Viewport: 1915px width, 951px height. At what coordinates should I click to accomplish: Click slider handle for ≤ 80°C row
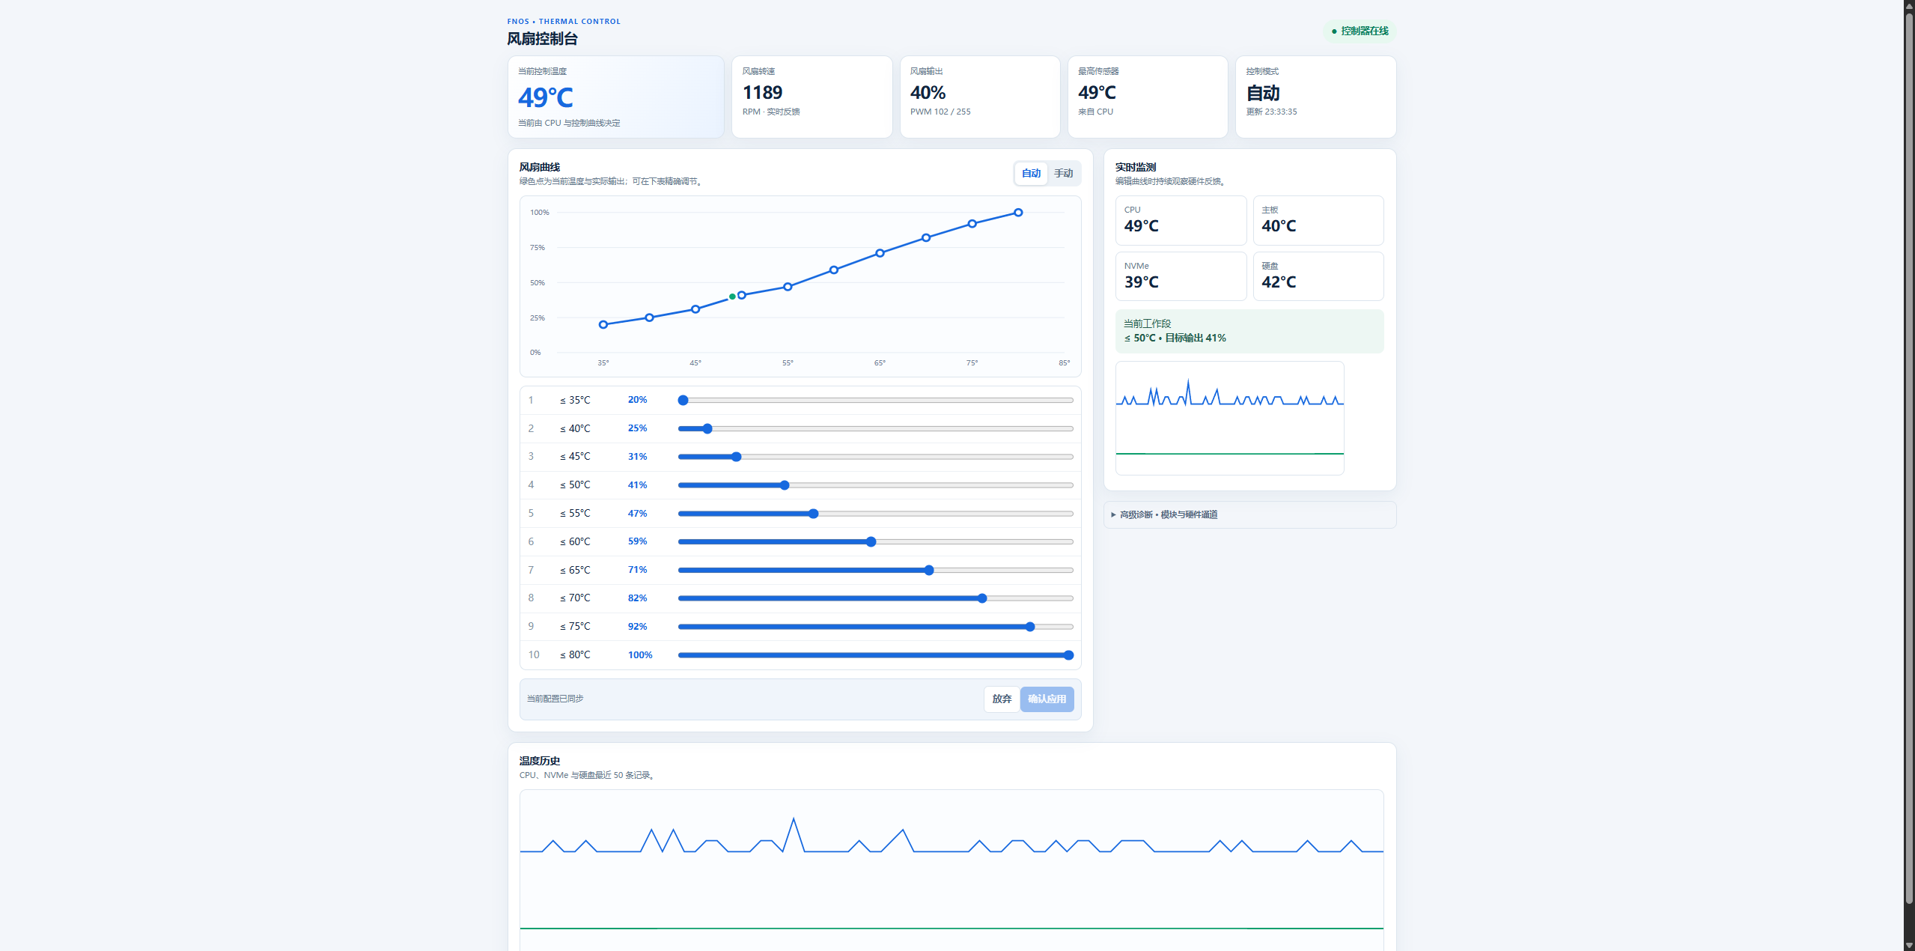[1068, 655]
